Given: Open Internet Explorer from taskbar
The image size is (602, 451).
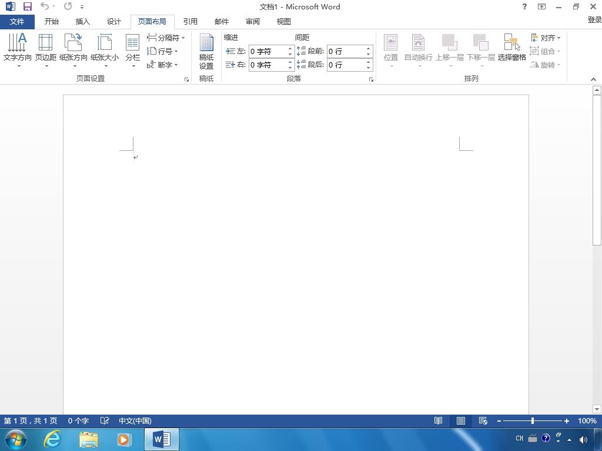Looking at the screenshot, I should pyautogui.click(x=52, y=439).
